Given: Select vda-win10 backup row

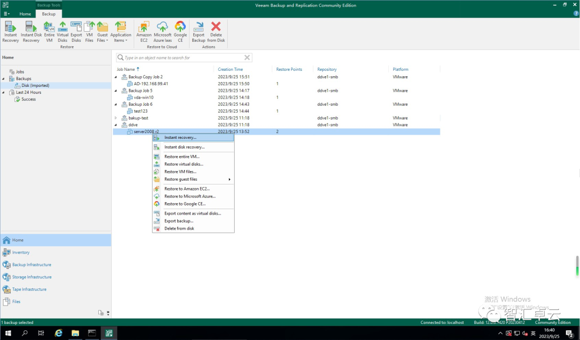Looking at the screenshot, I should point(277,98).
